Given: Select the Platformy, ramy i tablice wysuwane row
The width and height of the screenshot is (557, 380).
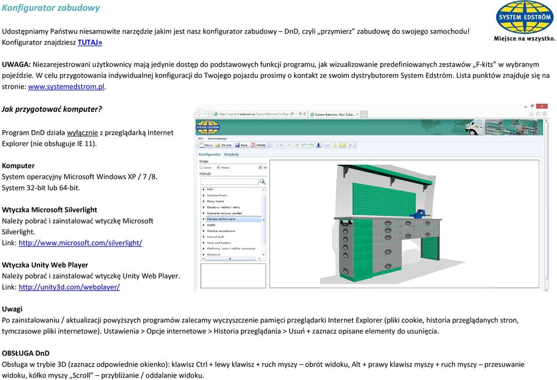Looking at the screenshot, I should tap(231, 249).
